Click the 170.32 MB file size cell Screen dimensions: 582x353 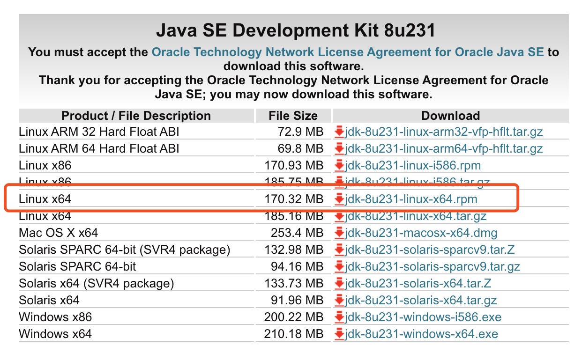click(293, 199)
